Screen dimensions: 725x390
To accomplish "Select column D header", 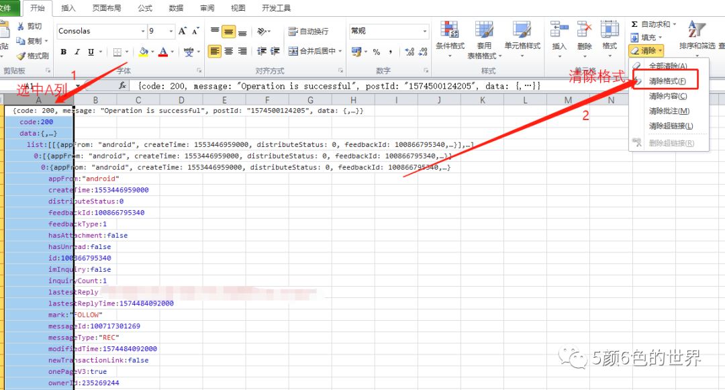I will point(181,100).
